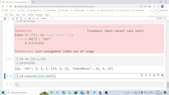Open the Help menu

(x=47, y=15)
